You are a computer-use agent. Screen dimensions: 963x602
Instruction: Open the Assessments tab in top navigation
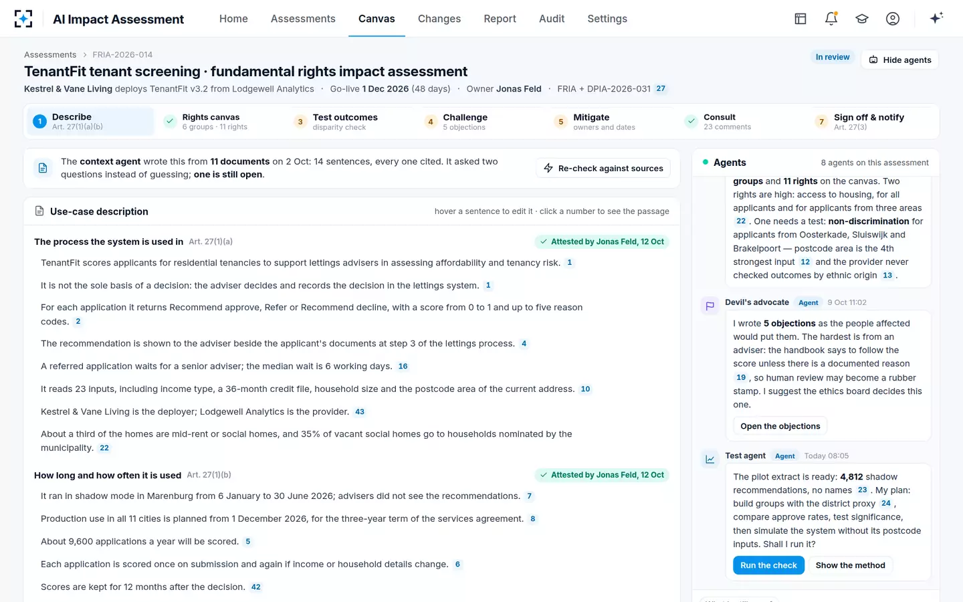pyautogui.click(x=303, y=19)
